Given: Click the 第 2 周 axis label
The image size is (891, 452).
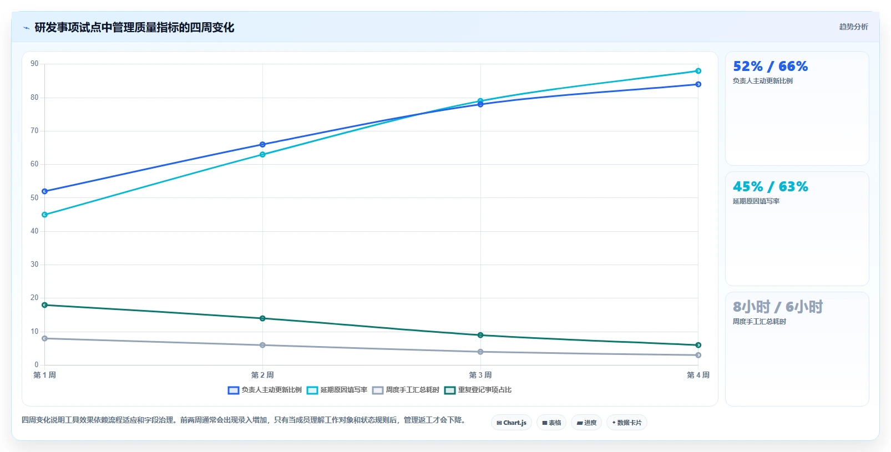Looking at the screenshot, I should 262,375.
